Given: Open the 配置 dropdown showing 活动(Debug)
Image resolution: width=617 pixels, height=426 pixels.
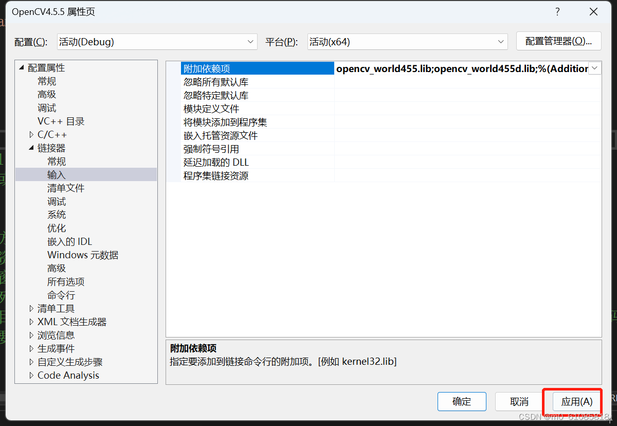Looking at the screenshot, I should [x=157, y=42].
